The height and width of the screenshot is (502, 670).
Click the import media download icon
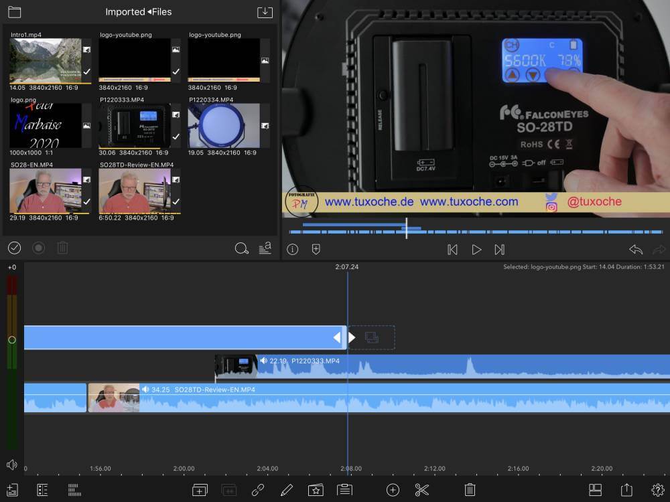click(265, 12)
